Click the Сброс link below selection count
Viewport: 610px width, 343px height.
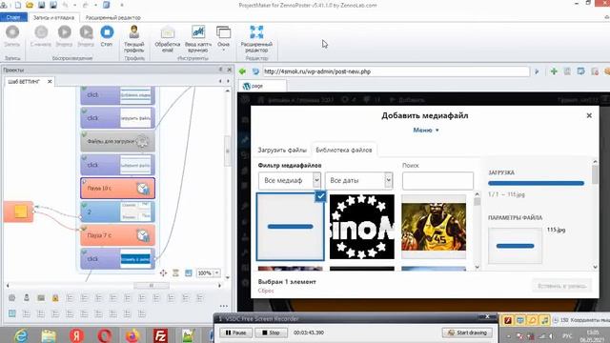pos(266,291)
